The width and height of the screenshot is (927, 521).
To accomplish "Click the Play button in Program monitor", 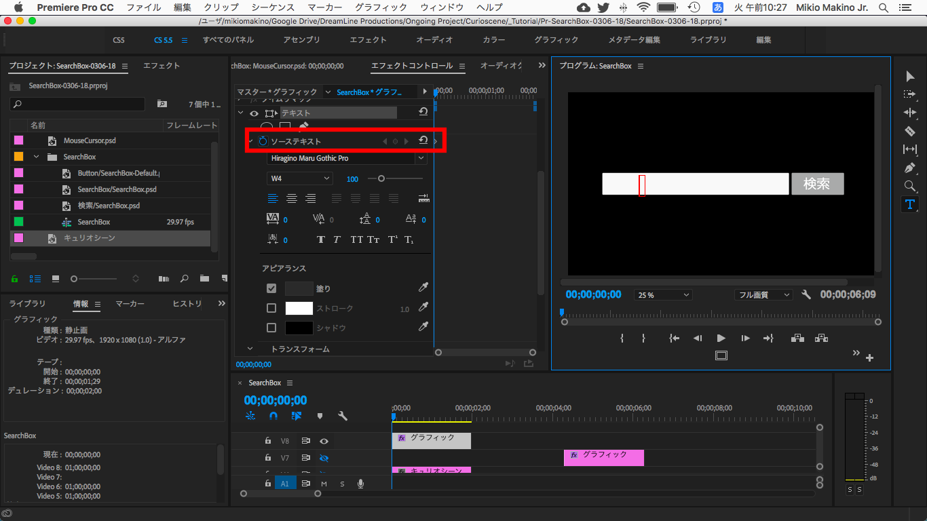I will pyautogui.click(x=721, y=338).
